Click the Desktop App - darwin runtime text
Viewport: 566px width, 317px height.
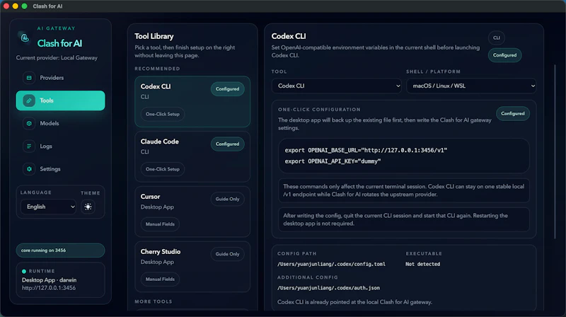pos(49,279)
